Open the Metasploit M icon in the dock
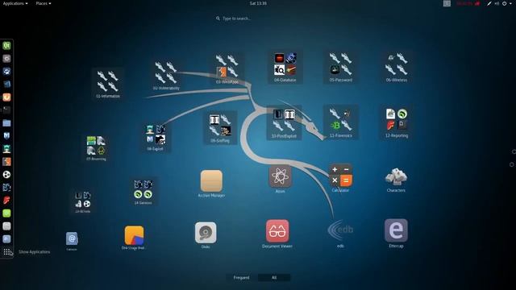 (6, 136)
